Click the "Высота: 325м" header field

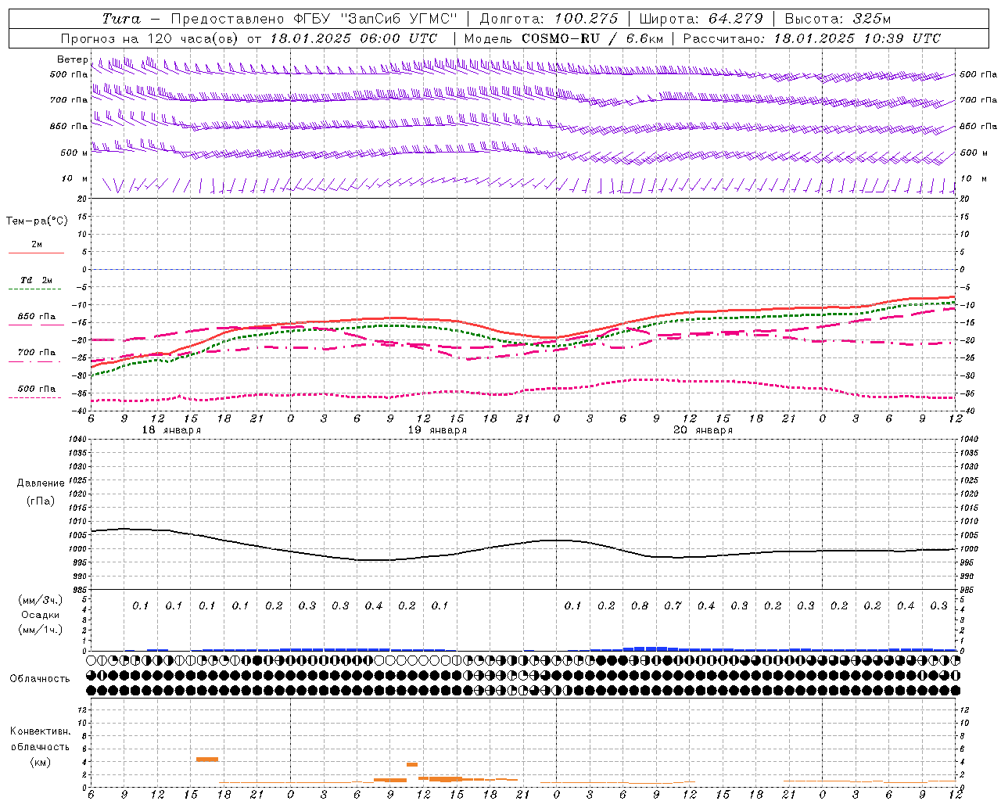click(838, 19)
